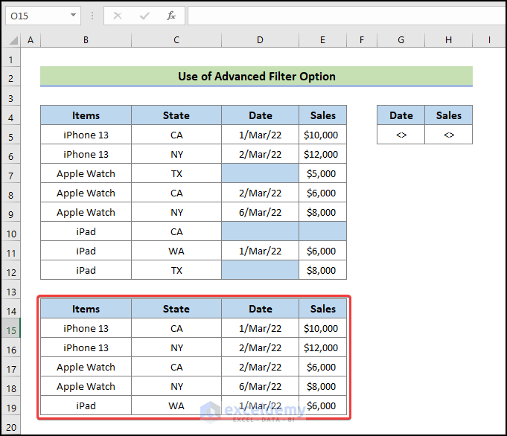Viewport: 507px width, 436px height.
Task: Click the Date criteria header in column G
Action: [x=401, y=115]
